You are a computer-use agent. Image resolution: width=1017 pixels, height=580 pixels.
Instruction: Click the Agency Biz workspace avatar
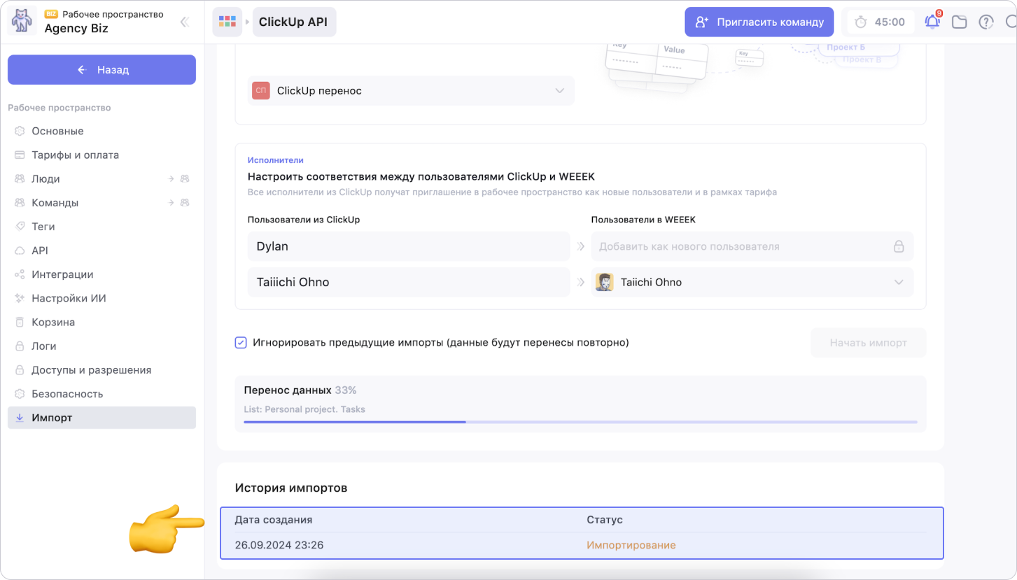[21, 22]
